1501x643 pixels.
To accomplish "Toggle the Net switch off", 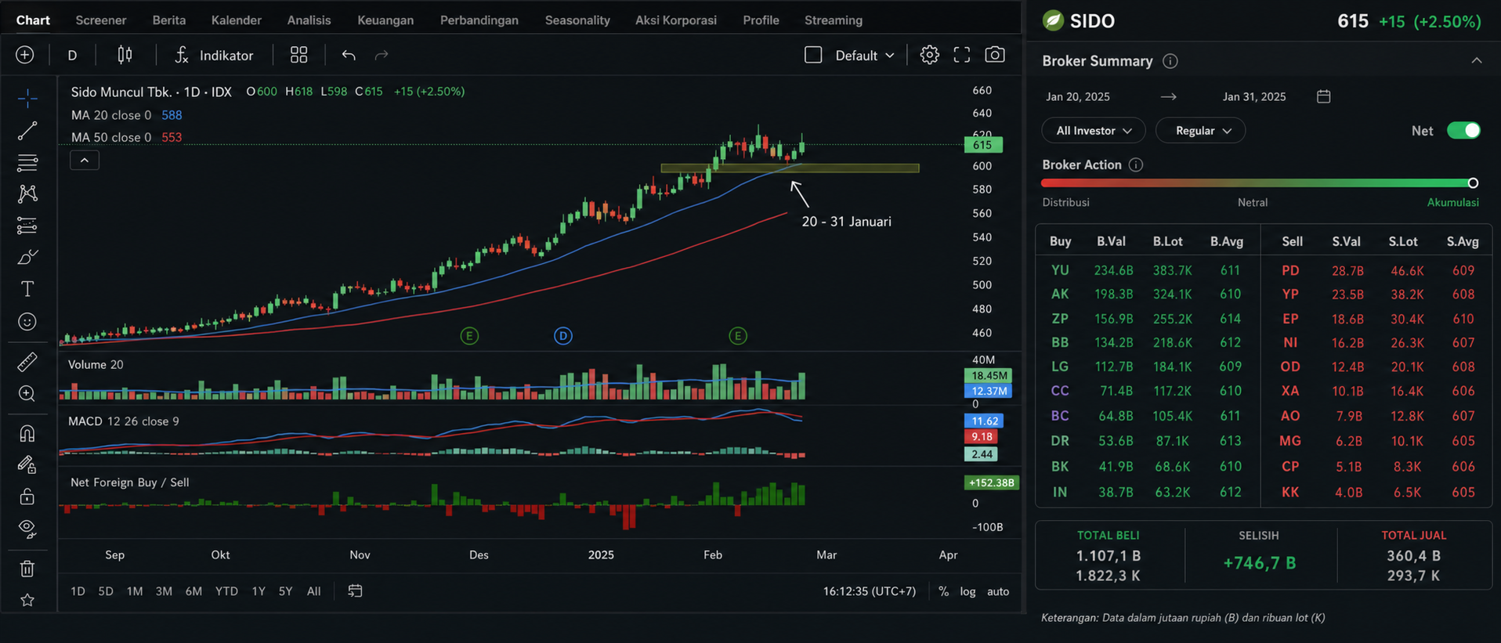I will (1463, 131).
